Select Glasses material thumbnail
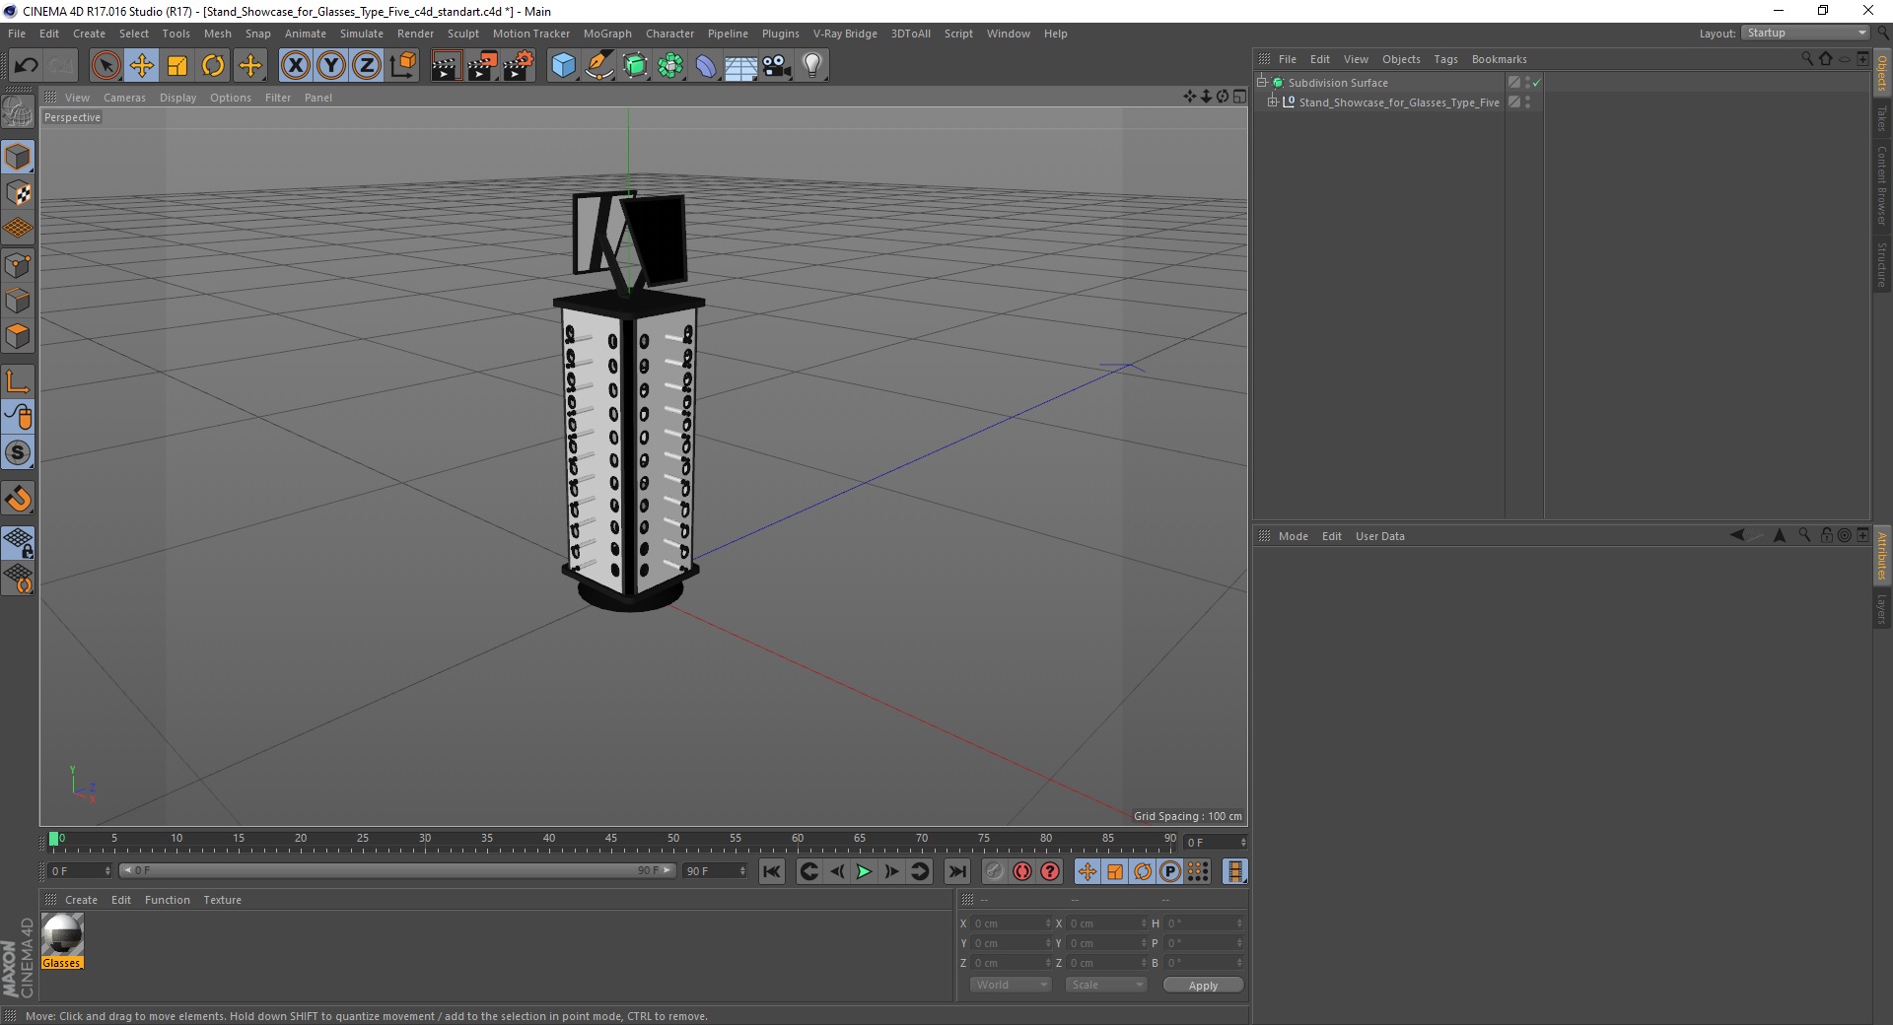Image resolution: width=1893 pixels, height=1025 pixels. 62,934
